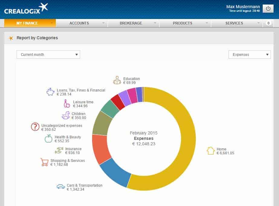This screenshot has width=279, height=206.
Task: Click the Insurance handshake icon
Action: [x=59, y=150]
